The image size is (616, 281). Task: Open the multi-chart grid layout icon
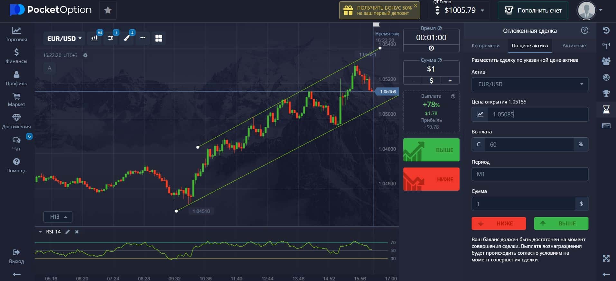click(159, 38)
